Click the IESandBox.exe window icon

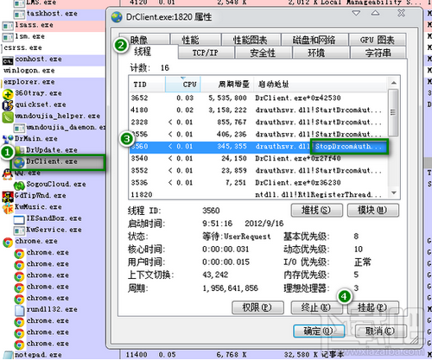tap(19, 219)
